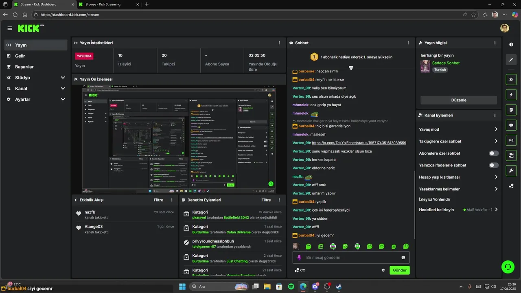
Task: Open Filtre in Etkinlik Akışı panel
Action: click(x=158, y=200)
